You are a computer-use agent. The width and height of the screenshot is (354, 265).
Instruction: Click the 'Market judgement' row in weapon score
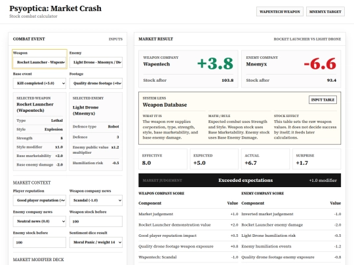coord(188,214)
